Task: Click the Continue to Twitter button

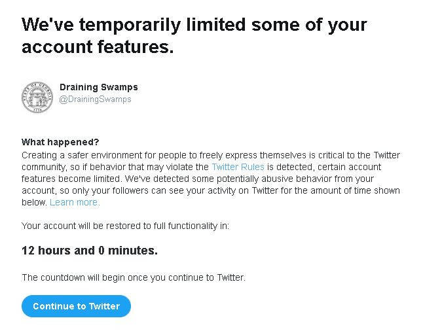Action: pyautogui.click(x=76, y=306)
